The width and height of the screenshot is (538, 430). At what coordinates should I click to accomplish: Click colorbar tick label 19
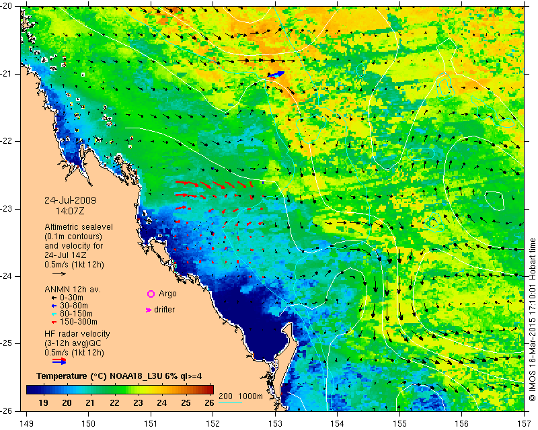[43, 403]
